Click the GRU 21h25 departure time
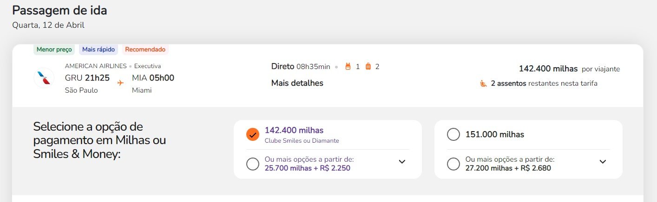 (x=87, y=78)
